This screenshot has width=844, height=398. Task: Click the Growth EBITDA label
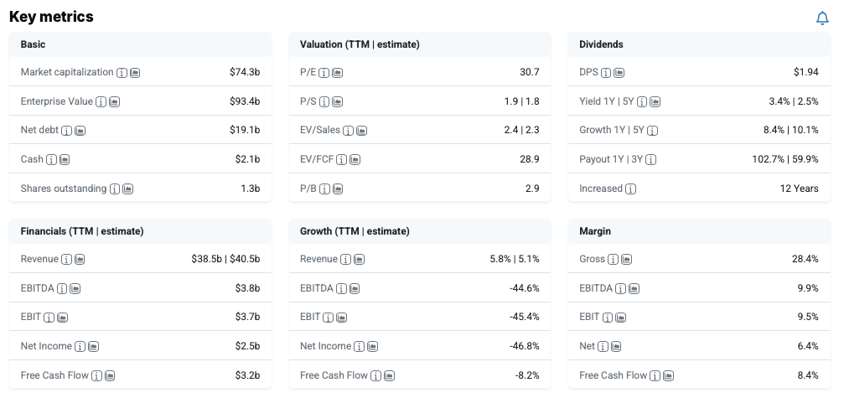click(x=318, y=288)
